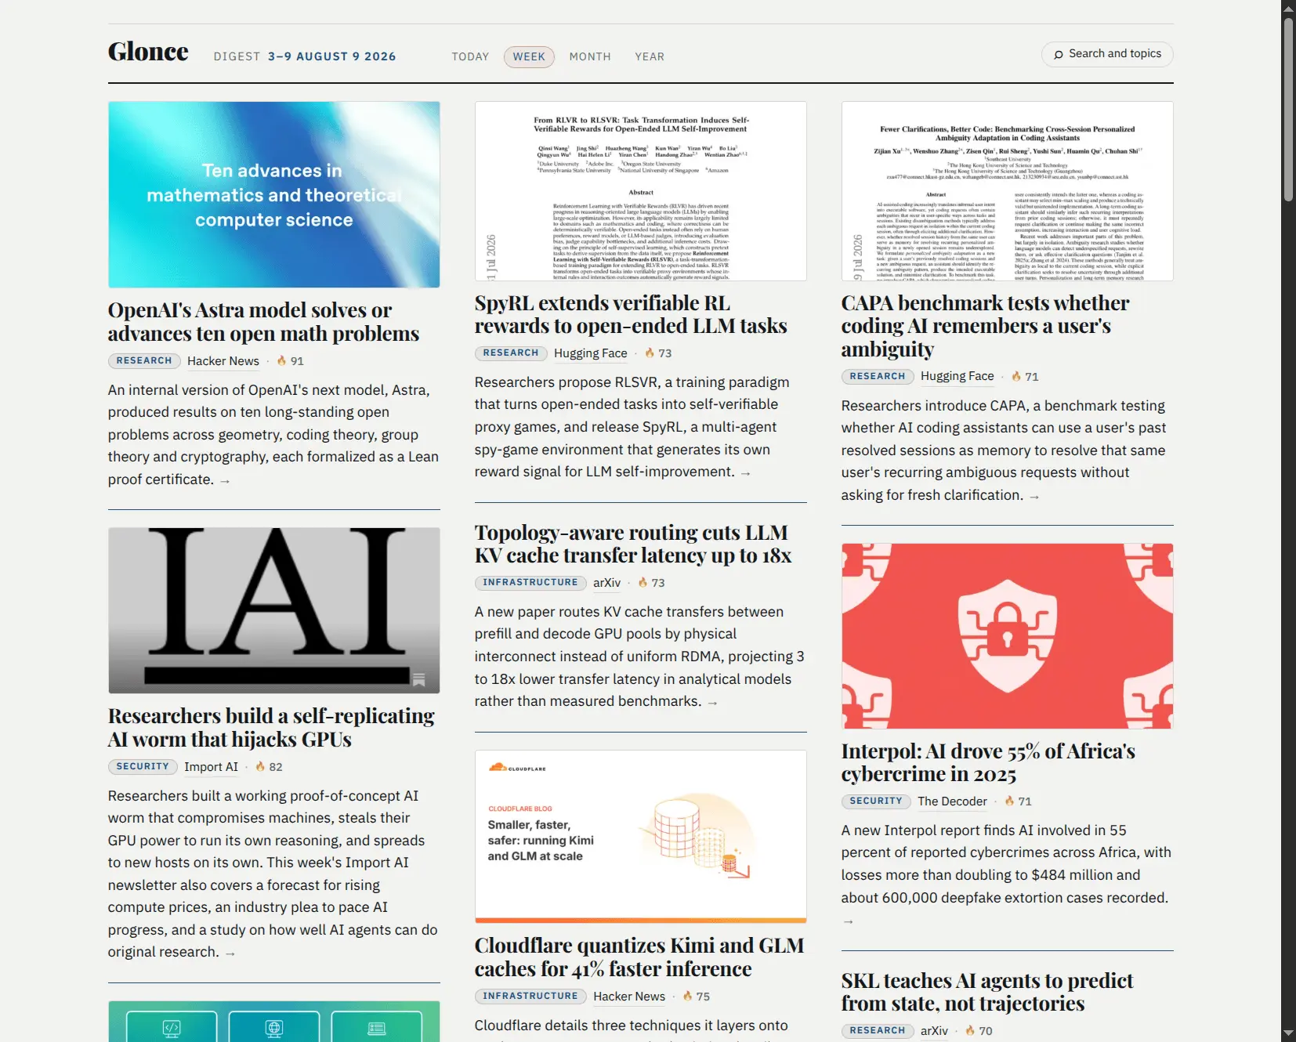Click RESEARCH tag under SpyRL article
This screenshot has height=1042, width=1296.
511,353
